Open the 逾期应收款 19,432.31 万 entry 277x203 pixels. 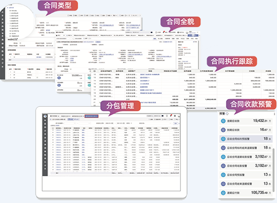click(x=246, y=121)
